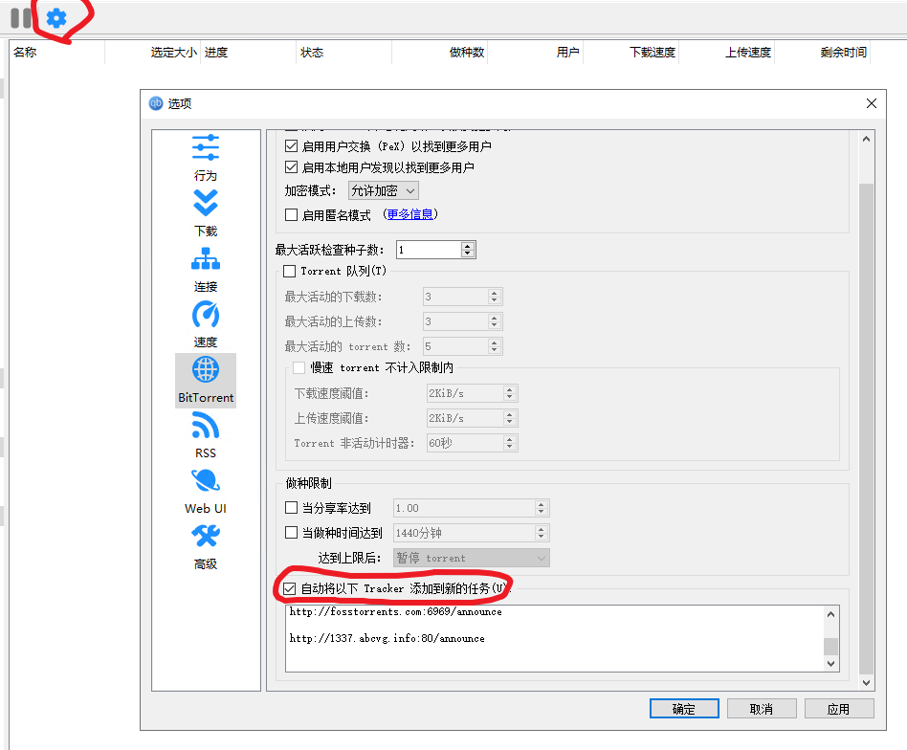This screenshot has width=907, height=750.
Task: Click the 更多信息 link
Action: [x=409, y=215]
